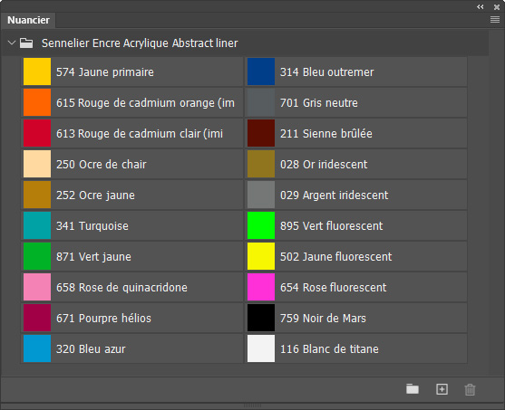
Task: Create a new swatch with plus icon
Action: click(x=442, y=389)
